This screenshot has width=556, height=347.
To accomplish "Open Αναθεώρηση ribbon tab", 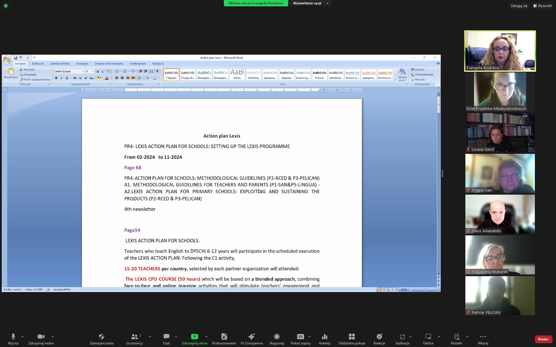I will click(138, 63).
